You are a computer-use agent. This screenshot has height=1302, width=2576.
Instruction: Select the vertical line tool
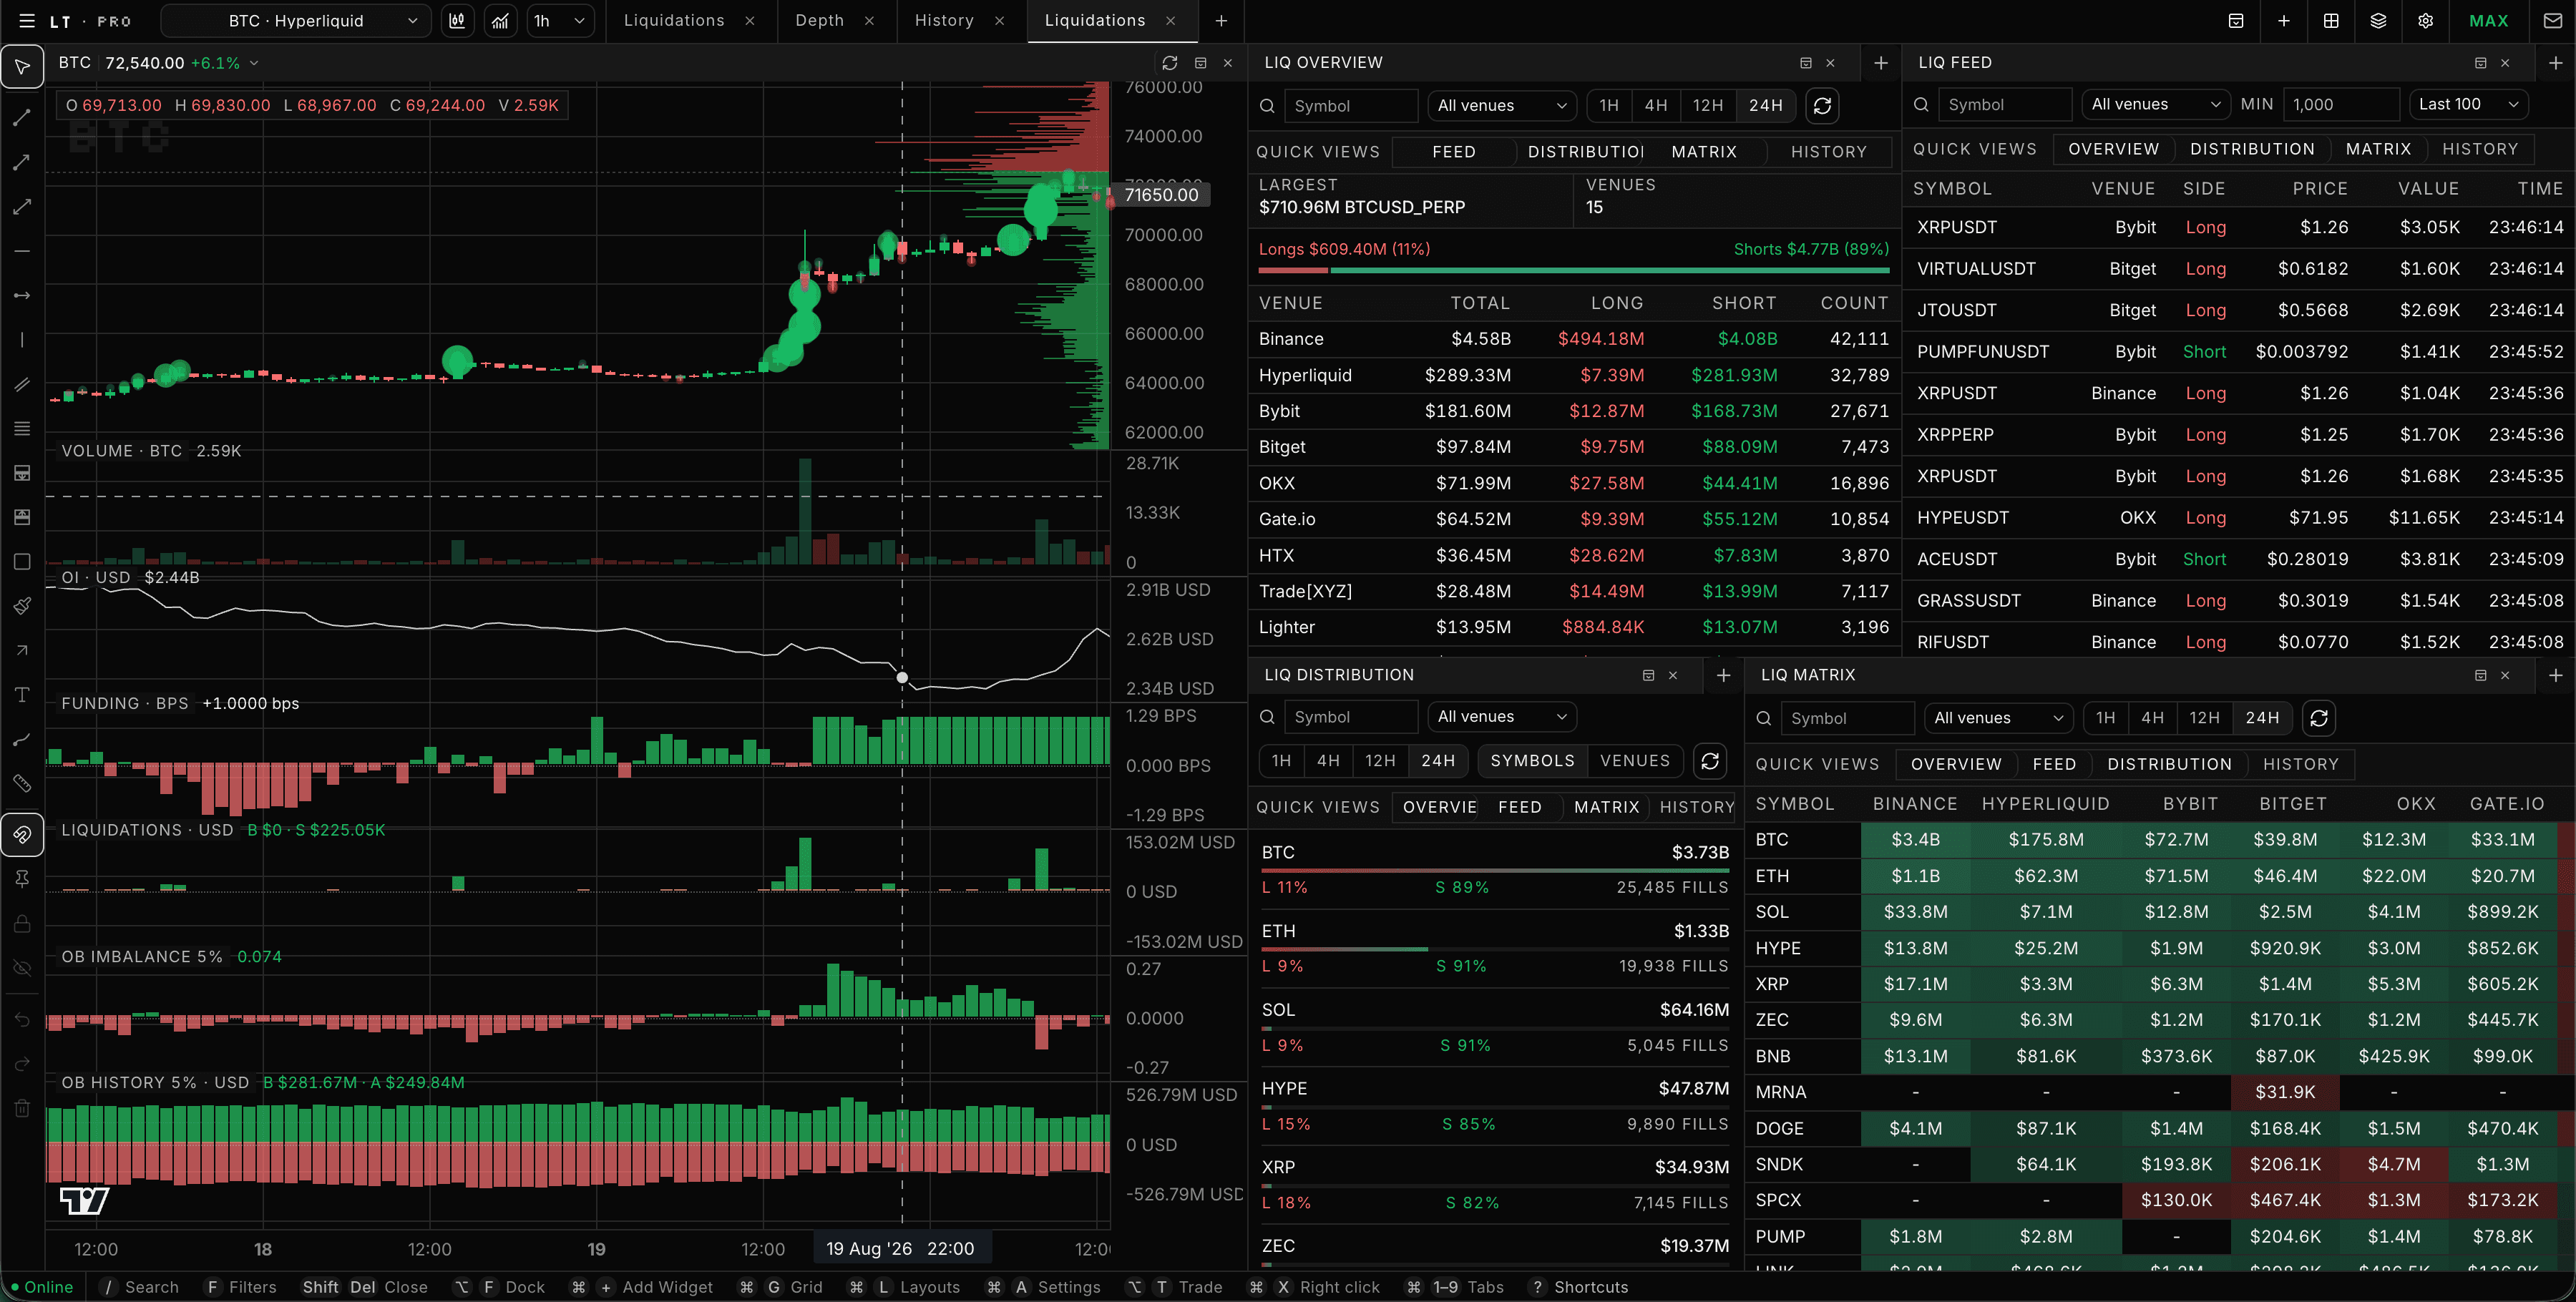tap(22, 340)
